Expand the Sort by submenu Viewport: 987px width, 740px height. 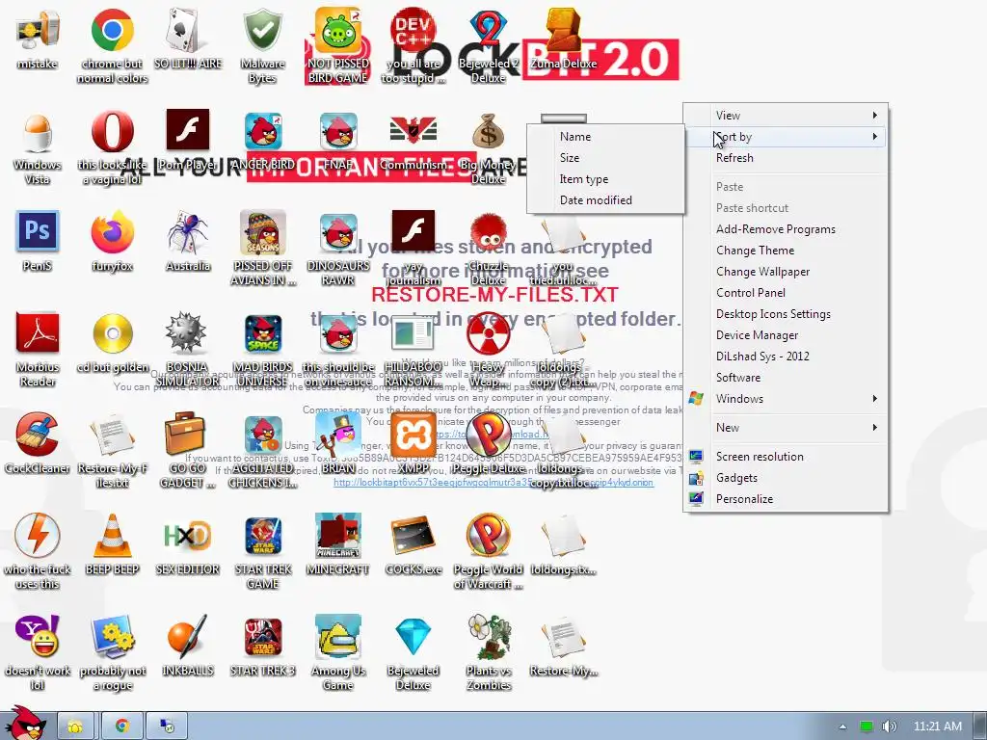(x=786, y=137)
